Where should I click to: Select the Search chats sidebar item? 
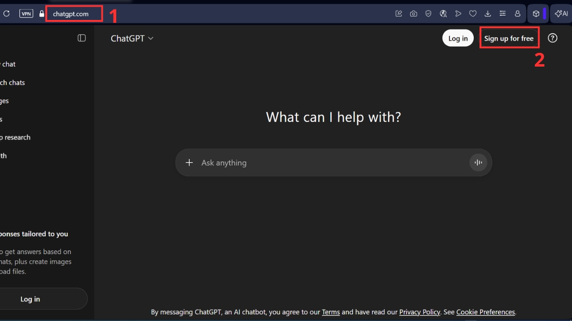coord(12,83)
